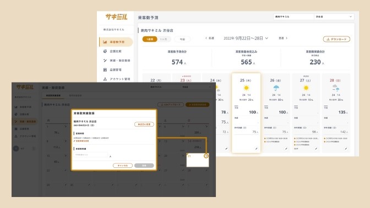This screenshot has height=208, width=370.
Task: Switch the period toggle to 1週間
Action: pos(150,39)
